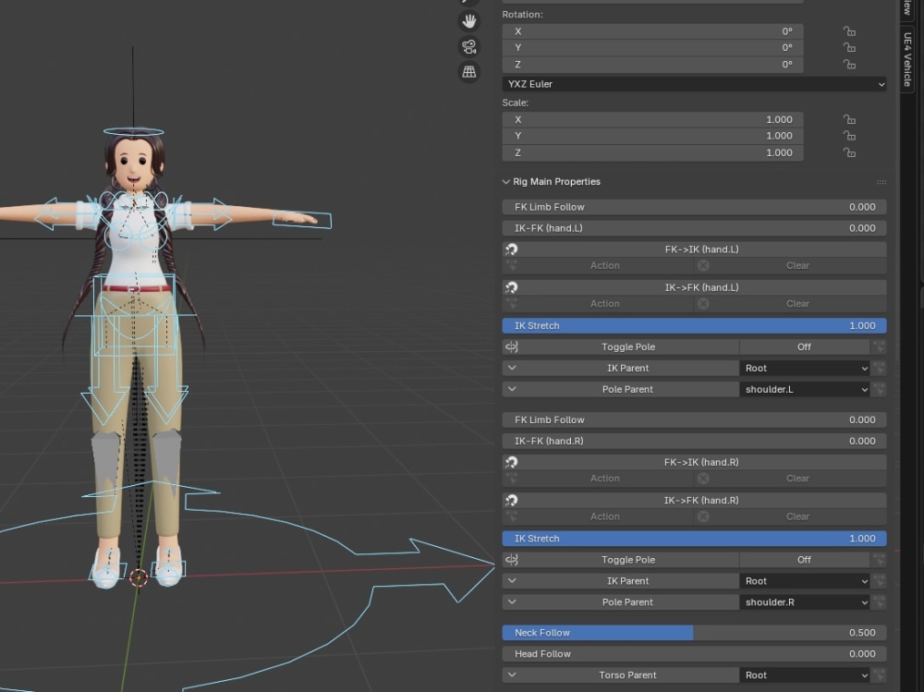The height and width of the screenshot is (692, 924).
Task: Adjust the IK Stretch slider above shoulder.L
Action: [694, 325]
